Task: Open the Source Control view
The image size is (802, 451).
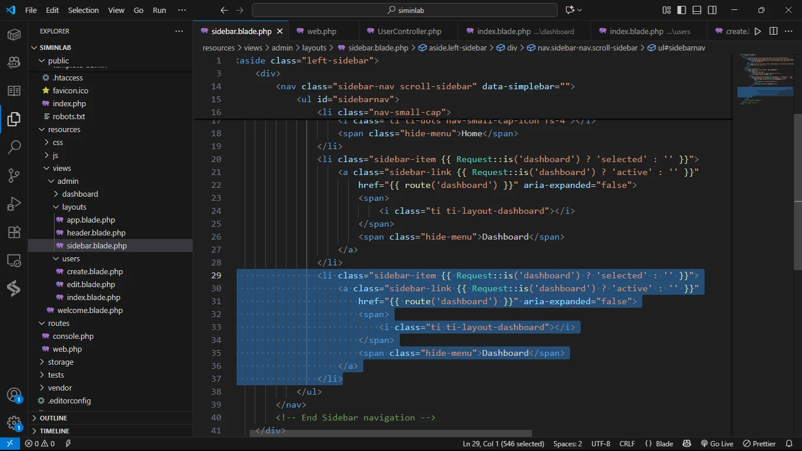Action: (x=14, y=175)
